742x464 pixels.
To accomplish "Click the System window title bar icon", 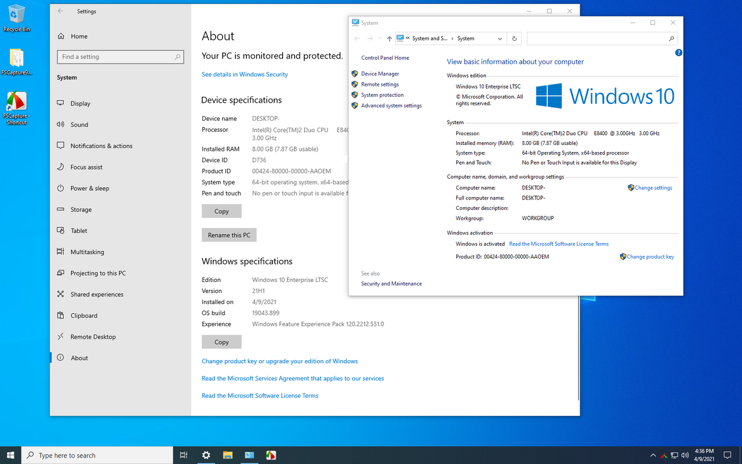I will pos(355,23).
